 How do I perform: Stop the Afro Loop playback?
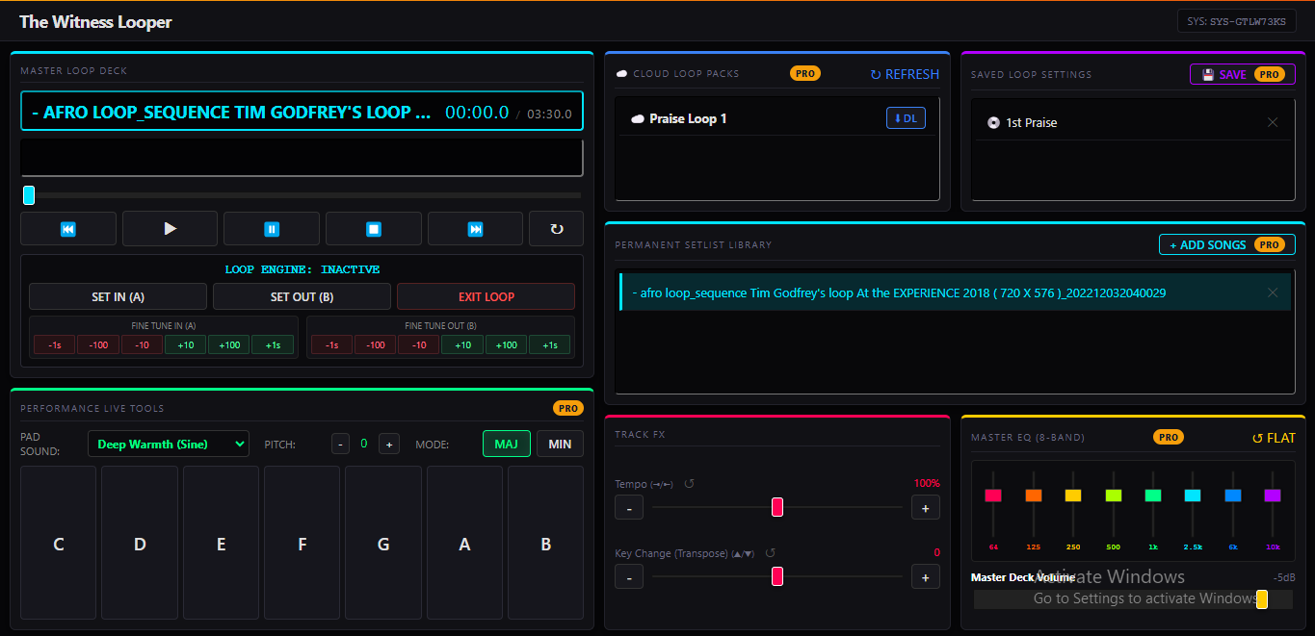point(373,228)
